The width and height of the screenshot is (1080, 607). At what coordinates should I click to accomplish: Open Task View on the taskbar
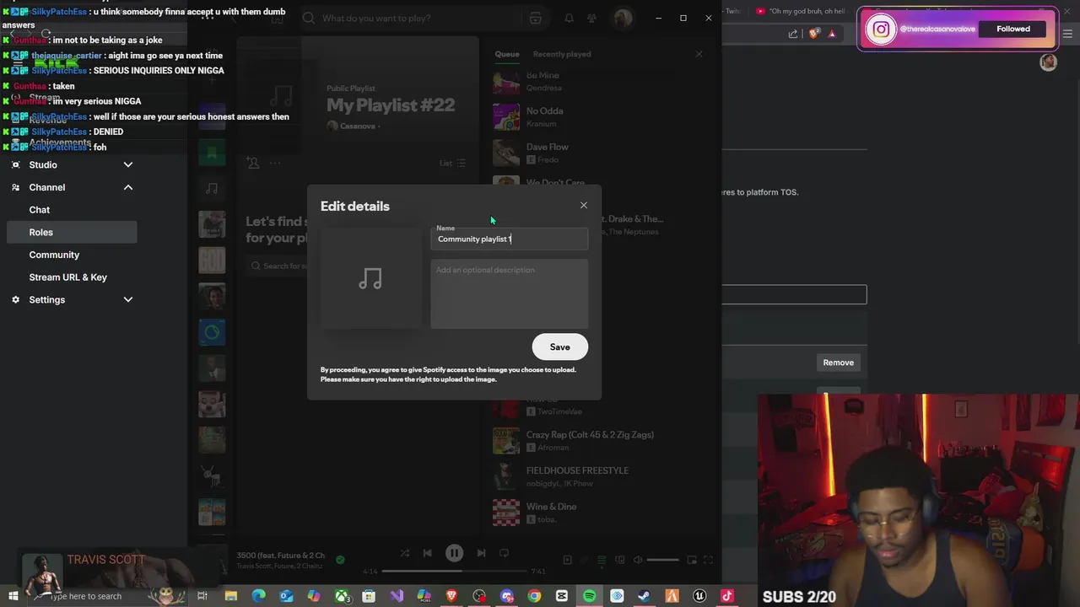pyautogui.click(x=202, y=596)
